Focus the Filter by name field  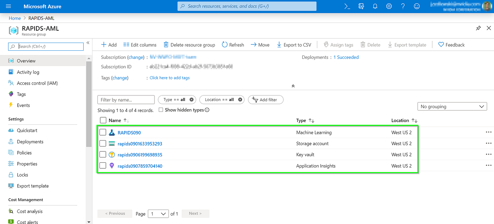coord(126,100)
